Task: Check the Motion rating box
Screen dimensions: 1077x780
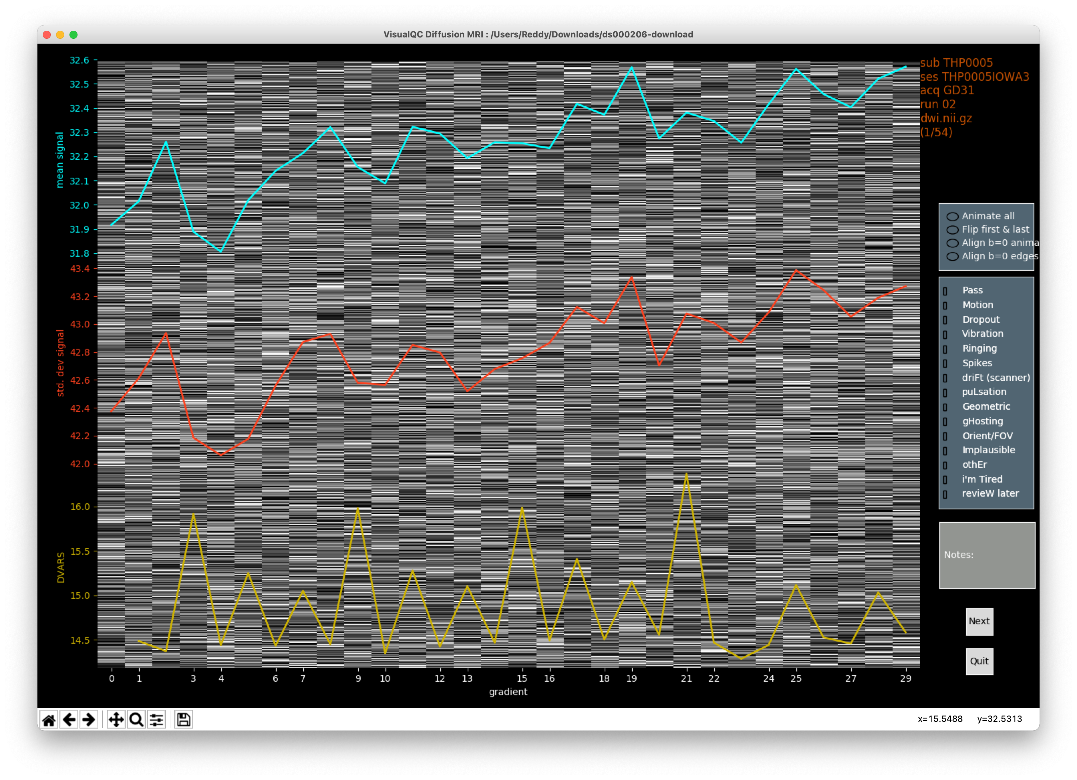Action: (x=945, y=305)
